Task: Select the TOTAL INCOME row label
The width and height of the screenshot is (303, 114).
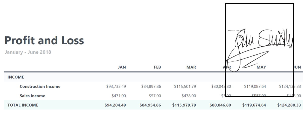Action: (23, 105)
